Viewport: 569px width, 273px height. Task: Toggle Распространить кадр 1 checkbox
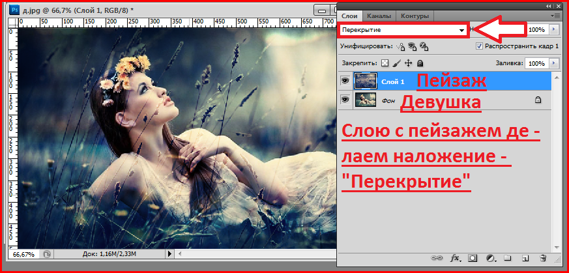(479, 46)
